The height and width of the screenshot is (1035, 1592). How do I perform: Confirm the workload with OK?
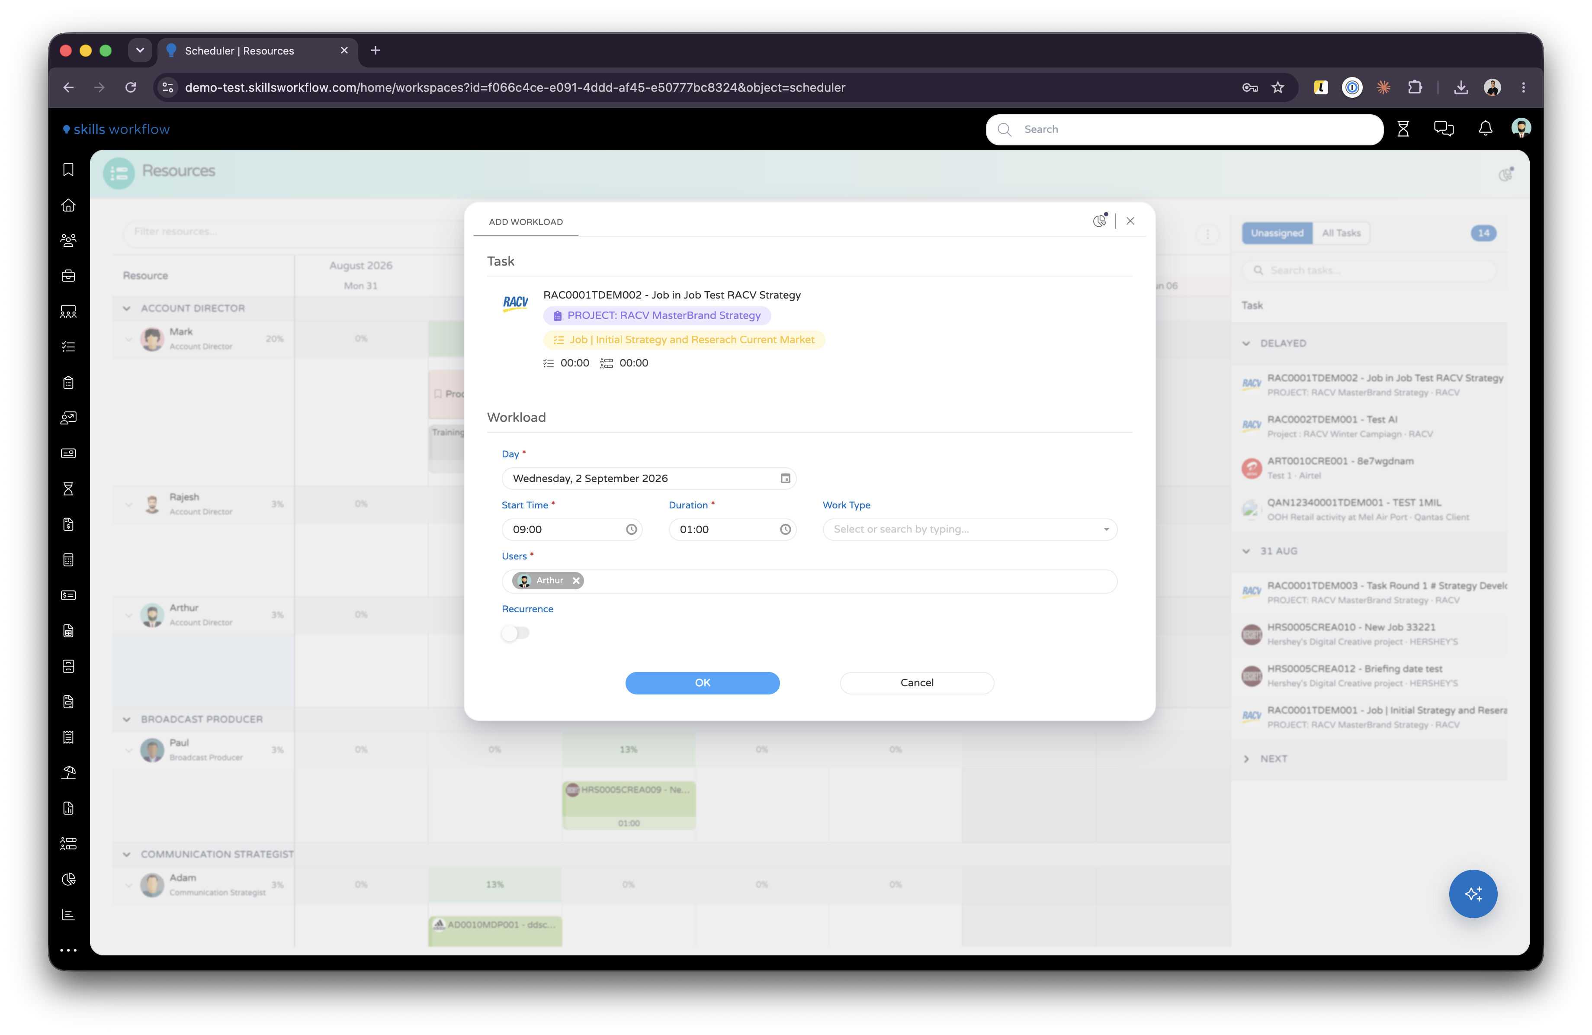(x=703, y=683)
